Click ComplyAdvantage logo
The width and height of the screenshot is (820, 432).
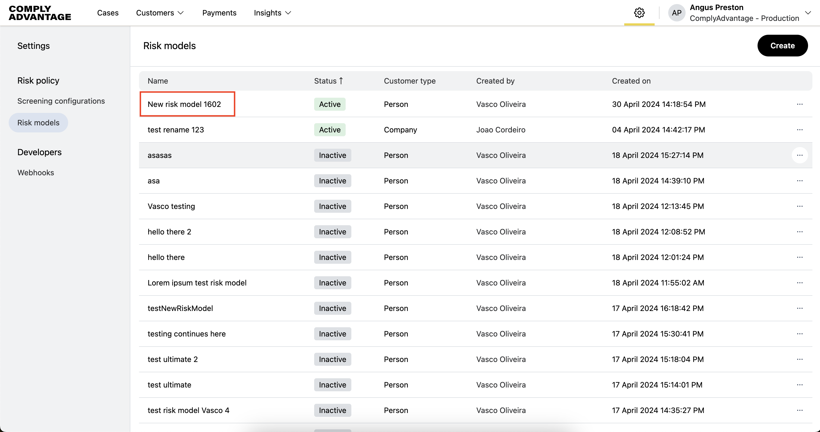40,13
